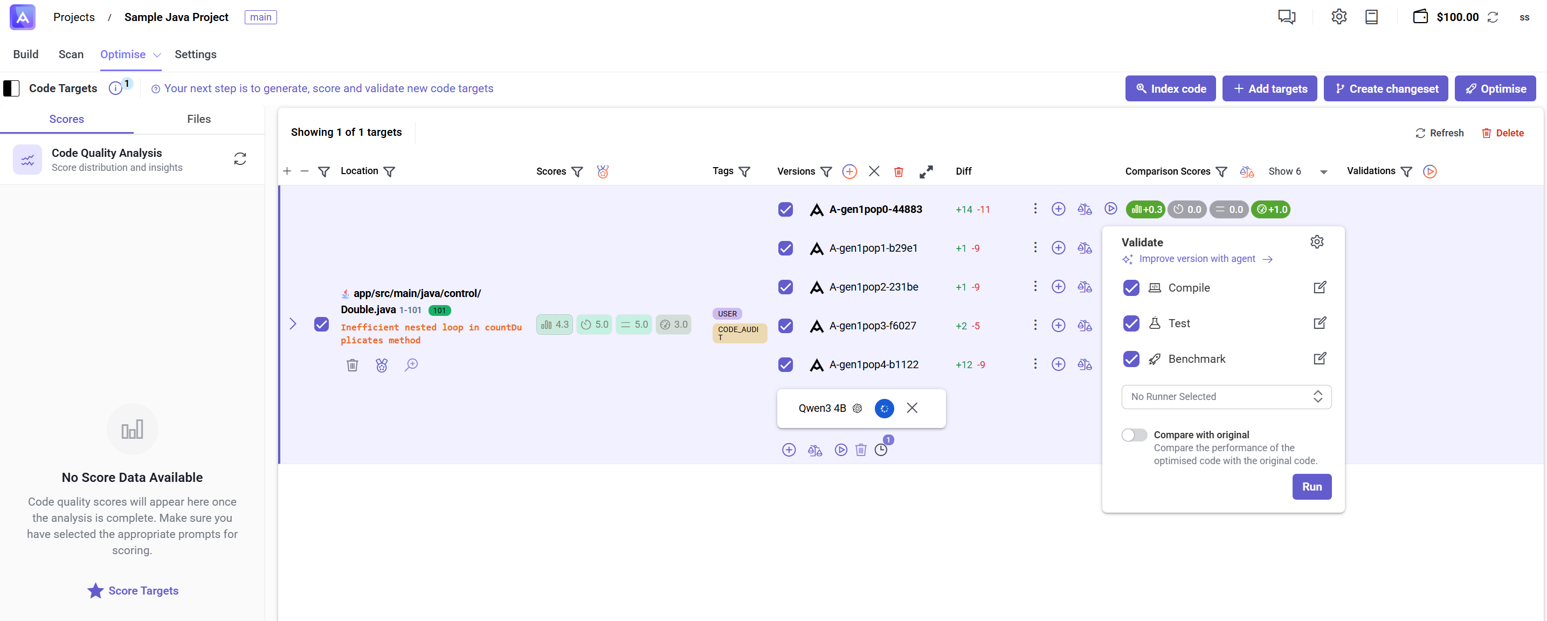
Task: Expand the Double.java target row
Action: pyautogui.click(x=293, y=324)
